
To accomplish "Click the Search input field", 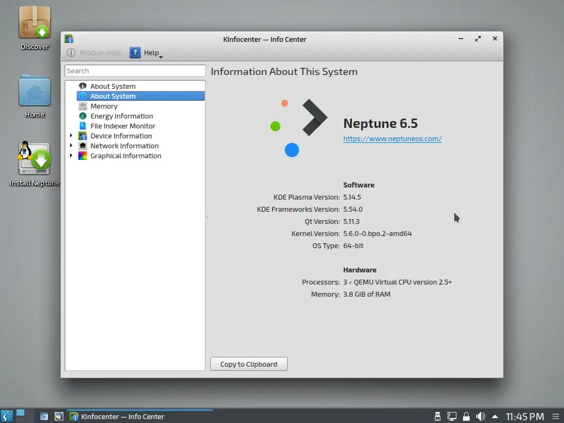I will coord(135,71).
